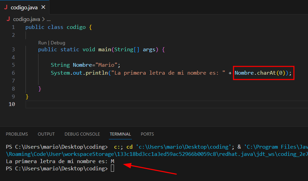Click the "La primera letra" string in code
Image resolution: width=308 pixels, height=181 pixels.
[168, 73]
